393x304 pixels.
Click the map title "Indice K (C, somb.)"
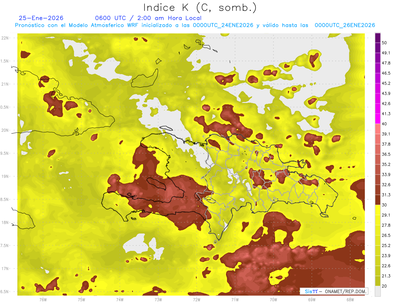[x=200, y=8]
